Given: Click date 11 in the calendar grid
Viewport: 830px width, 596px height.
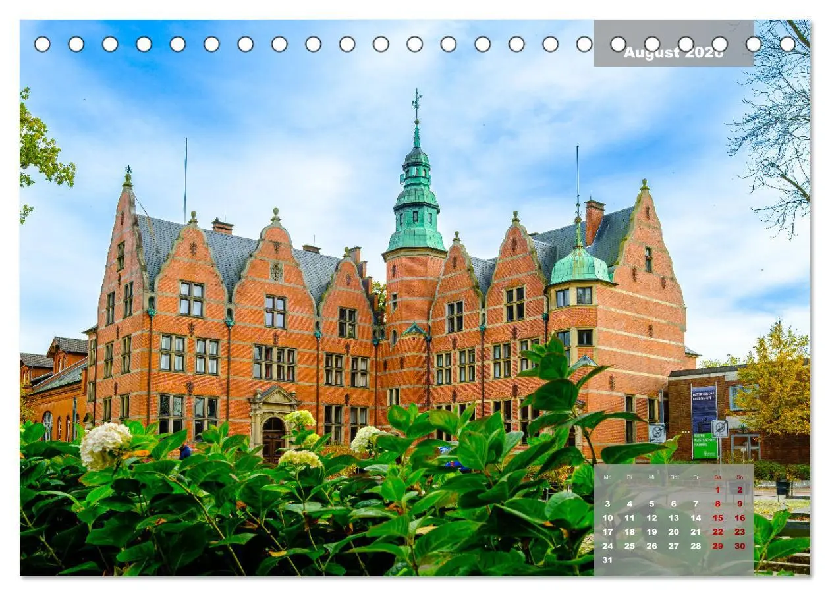Looking at the screenshot, I should point(630,518).
